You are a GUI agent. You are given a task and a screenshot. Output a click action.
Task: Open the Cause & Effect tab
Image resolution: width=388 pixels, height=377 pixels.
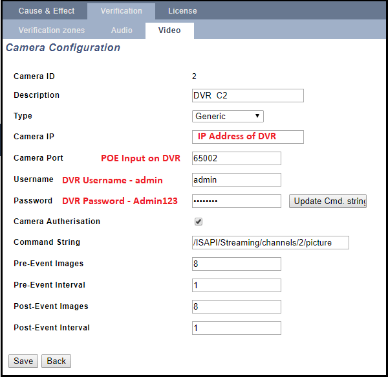46,11
